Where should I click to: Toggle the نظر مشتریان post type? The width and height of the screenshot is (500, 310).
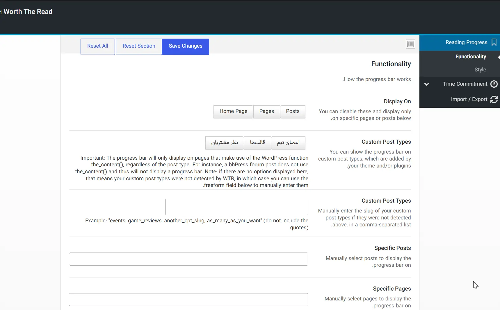coord(225,143)
